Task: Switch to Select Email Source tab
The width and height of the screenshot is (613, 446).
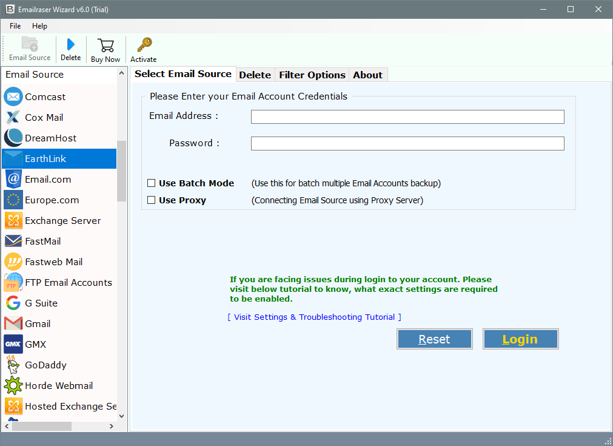Action: (183, 74)
